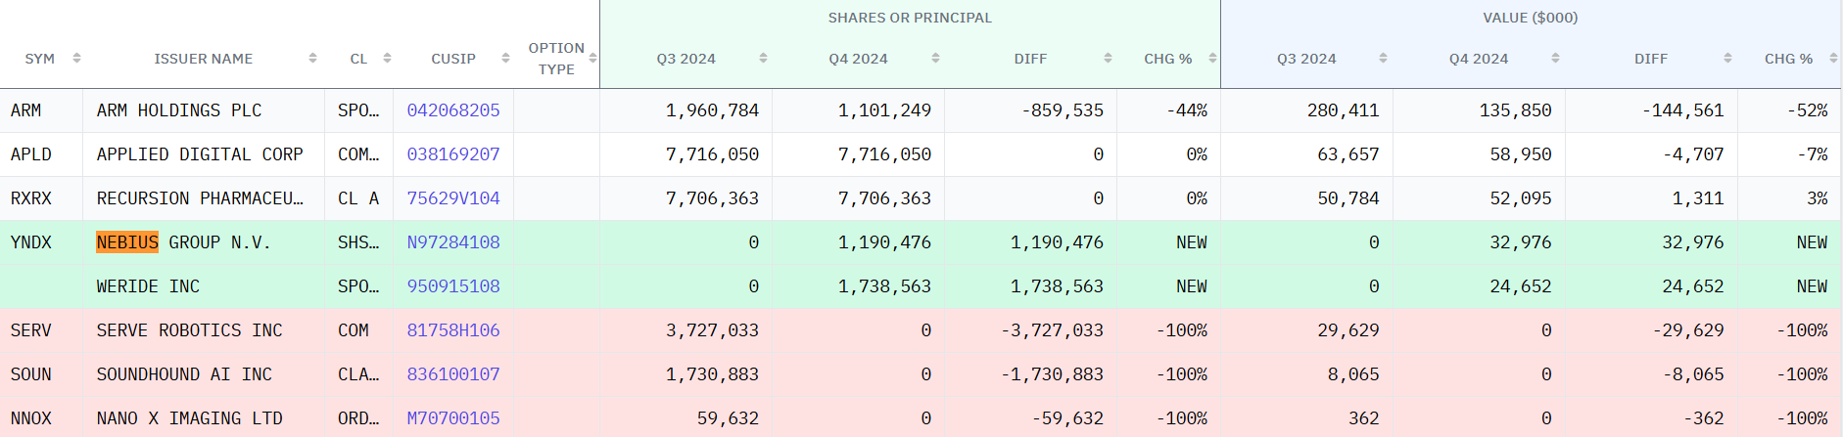Select the SERVE ROBOTICS INC row
1843x437 pixels.
pyautogui.click(x=189, y=330)
